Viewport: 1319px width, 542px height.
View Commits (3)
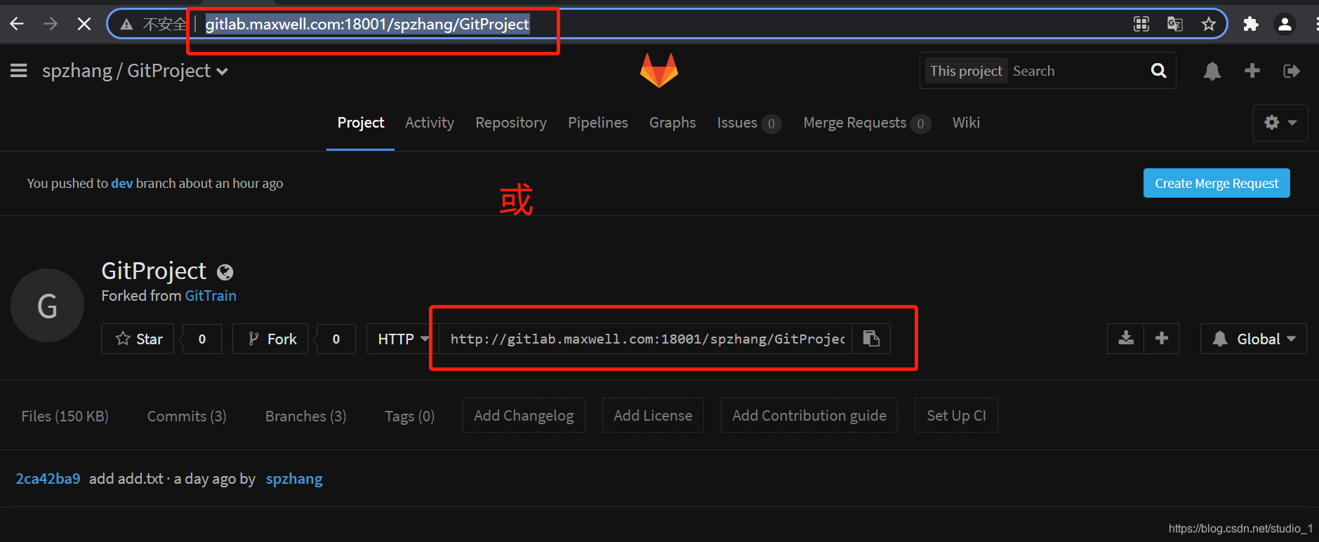[x=187, y=416]
